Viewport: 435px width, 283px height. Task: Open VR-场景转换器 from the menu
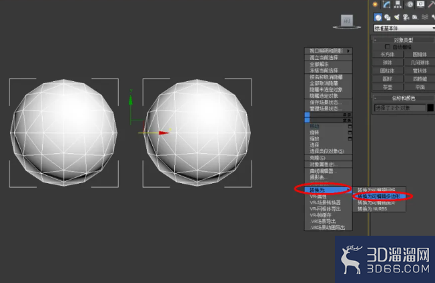click(328, 202)
